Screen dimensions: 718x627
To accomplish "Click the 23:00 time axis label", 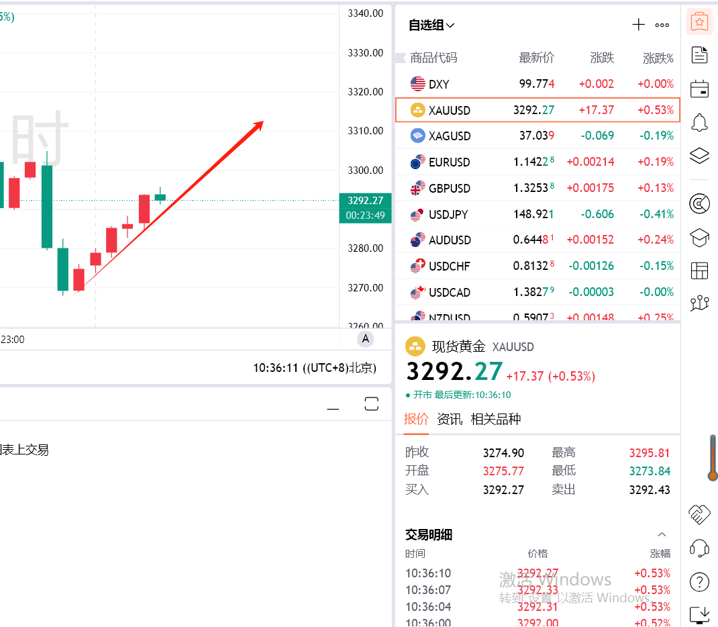I will tap(12, 340).
